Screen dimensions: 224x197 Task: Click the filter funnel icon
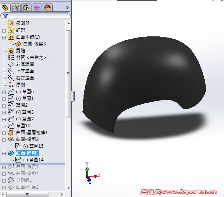pyautogui.click(x=5, y=16)
